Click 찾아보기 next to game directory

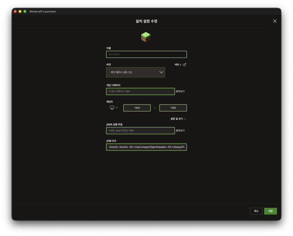coord(180,91)
